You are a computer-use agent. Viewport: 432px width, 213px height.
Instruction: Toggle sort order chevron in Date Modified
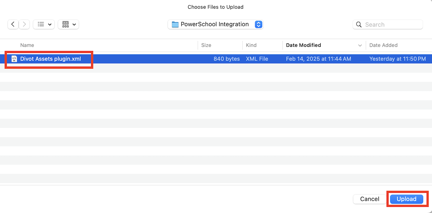coord(360,45)
